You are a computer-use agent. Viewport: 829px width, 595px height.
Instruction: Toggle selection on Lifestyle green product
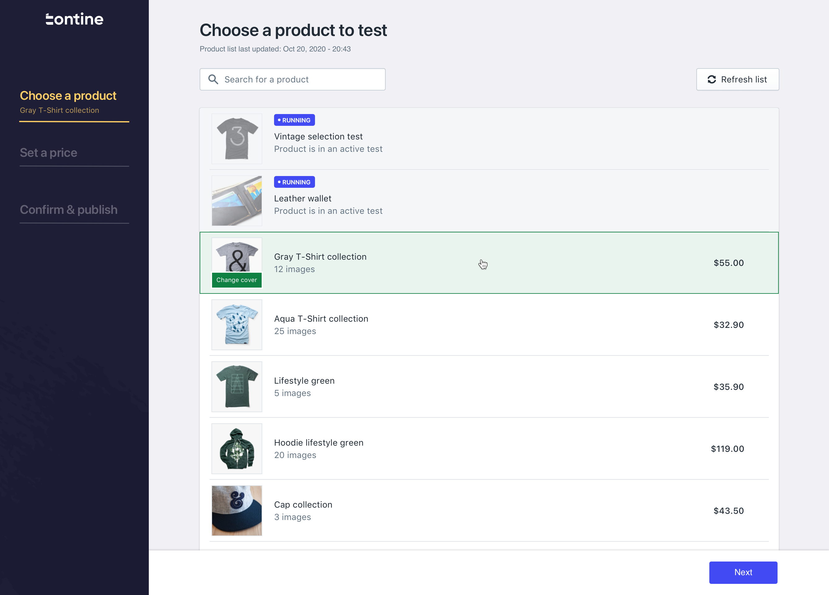[489, 386]
